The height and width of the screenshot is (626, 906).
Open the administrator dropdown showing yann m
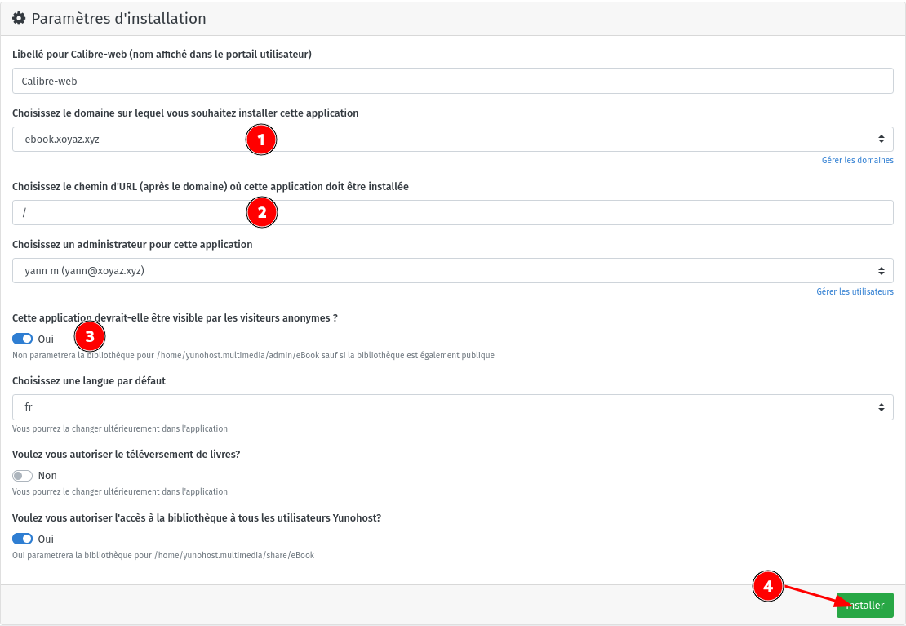453,271
